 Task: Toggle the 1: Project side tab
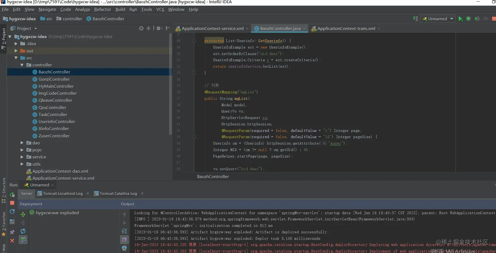point(4,38)
